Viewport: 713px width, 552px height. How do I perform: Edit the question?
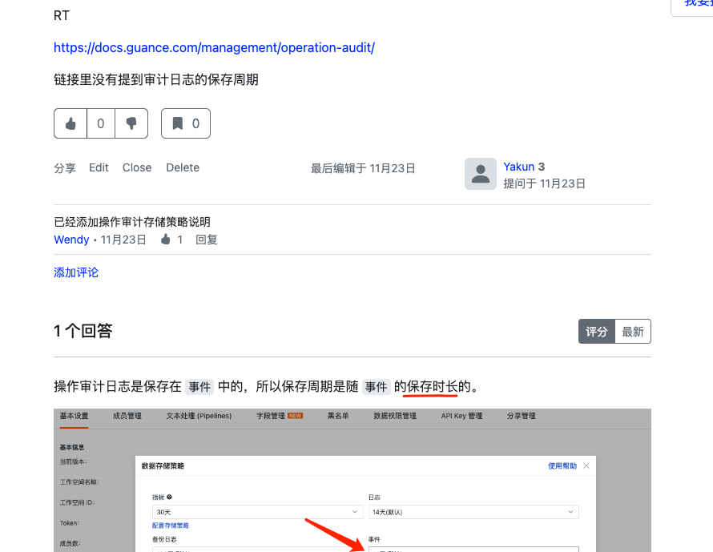click(x=99, y=167)
